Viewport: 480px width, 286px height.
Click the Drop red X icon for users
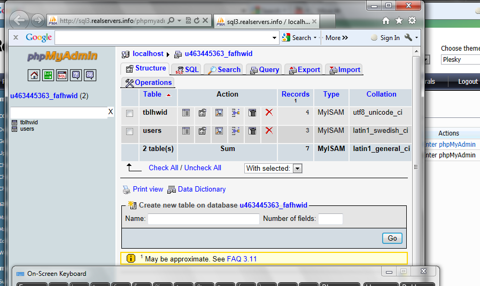click(x=269, y=131)
